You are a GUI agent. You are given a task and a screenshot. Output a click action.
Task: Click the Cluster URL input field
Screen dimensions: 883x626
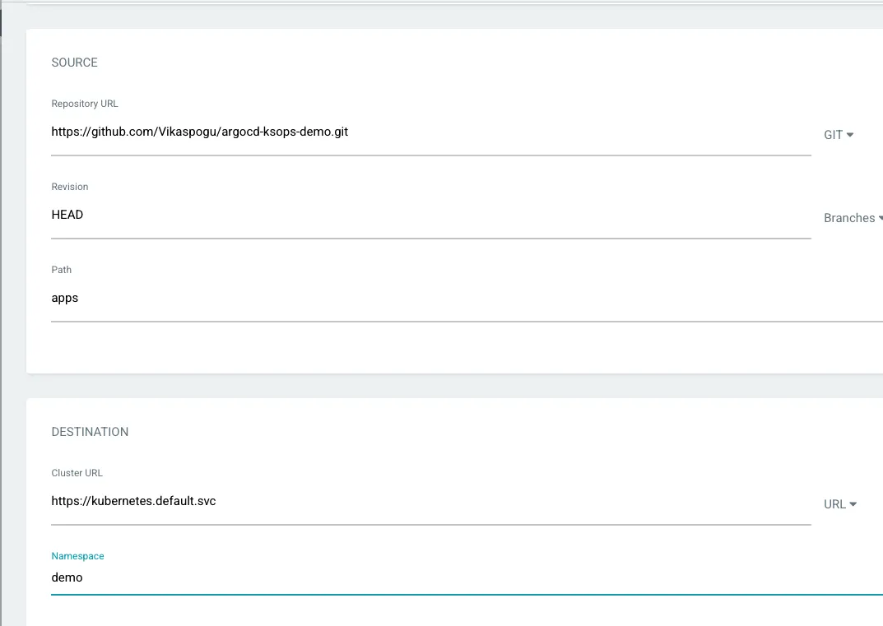click(329, 501)
